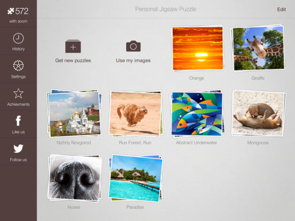Screen dimensions: 295x221
Task: Click the Facebook Like us icon
Action: click(18, 121)
